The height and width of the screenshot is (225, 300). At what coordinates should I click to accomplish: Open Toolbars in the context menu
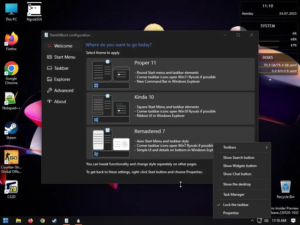[242, 147]
